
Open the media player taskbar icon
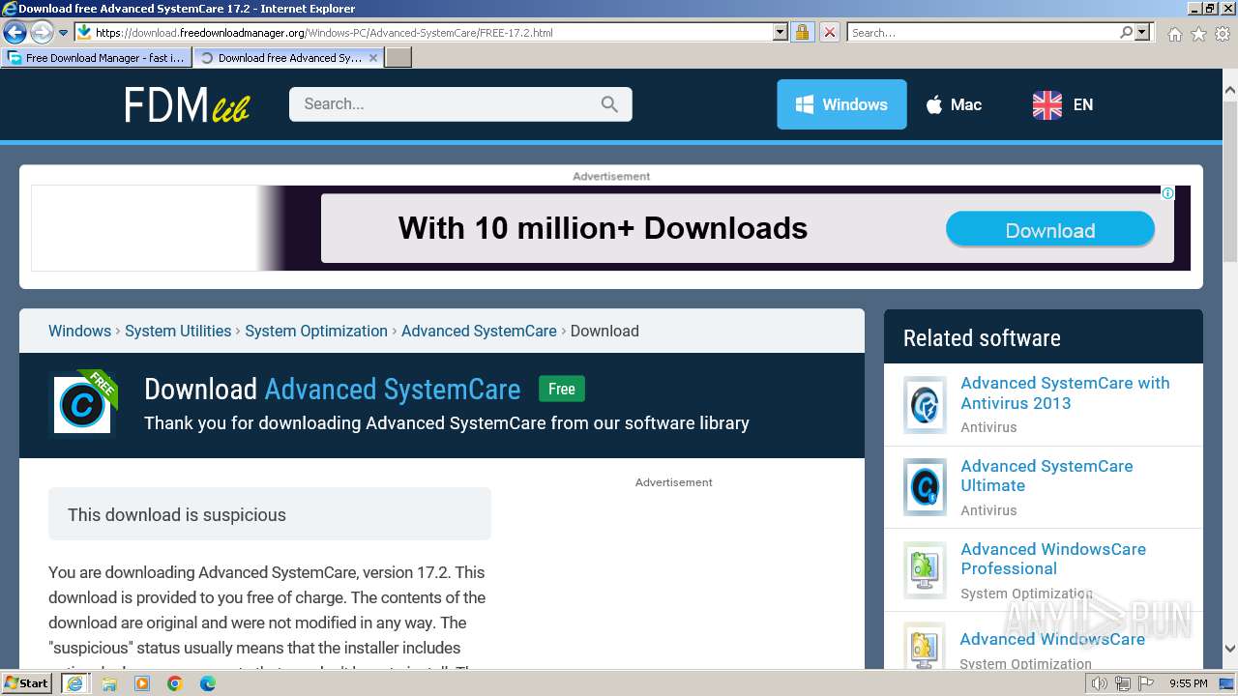coord(142,683)
